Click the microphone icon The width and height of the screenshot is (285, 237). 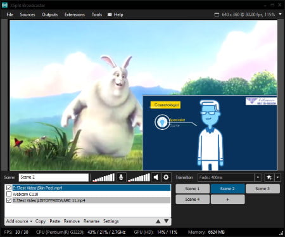pos(121,177)
